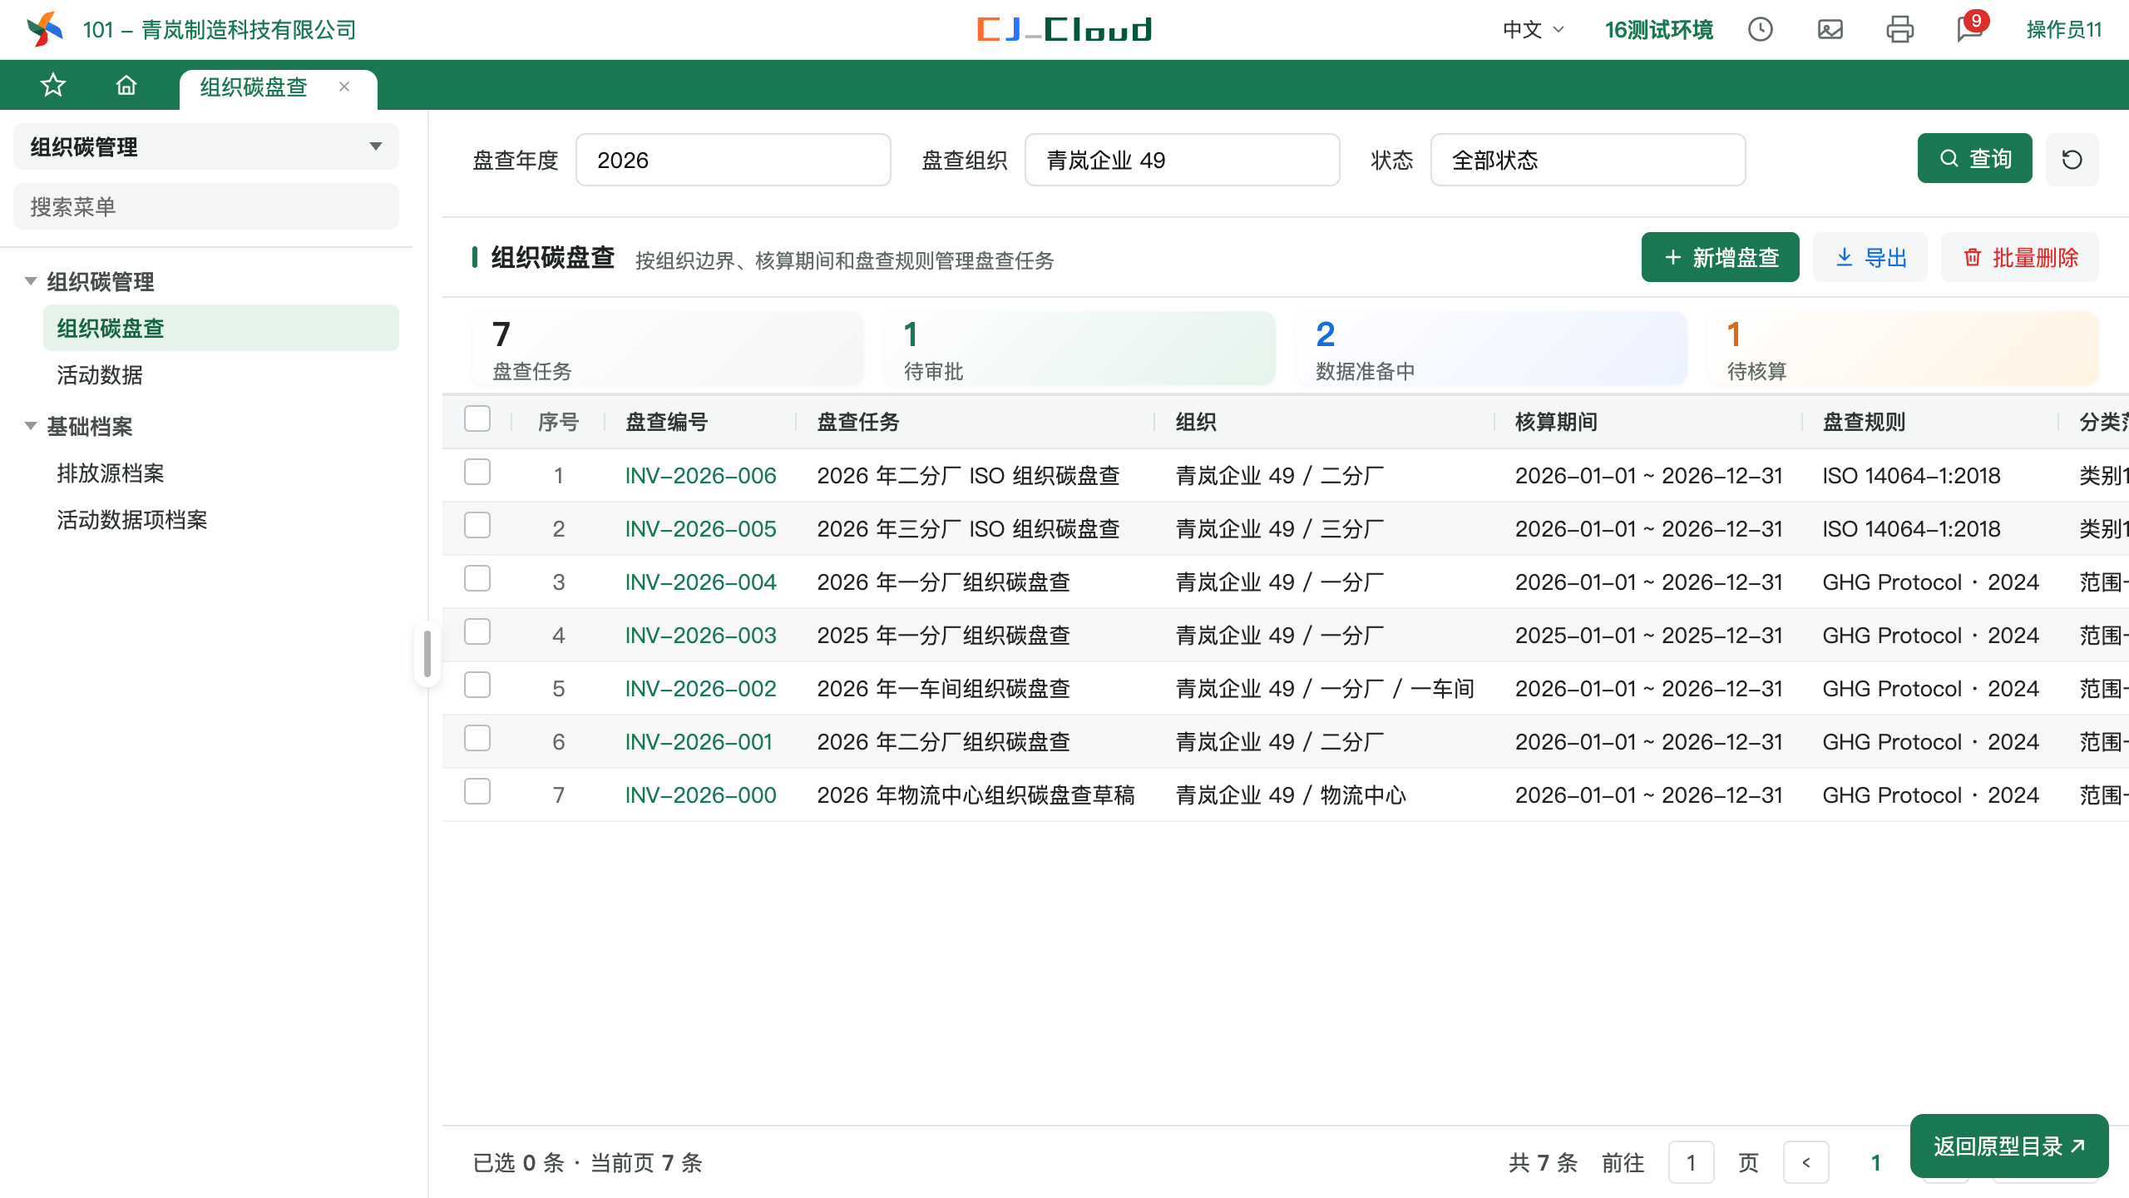Open 活动数据项档案 menu item

[221, 519]
